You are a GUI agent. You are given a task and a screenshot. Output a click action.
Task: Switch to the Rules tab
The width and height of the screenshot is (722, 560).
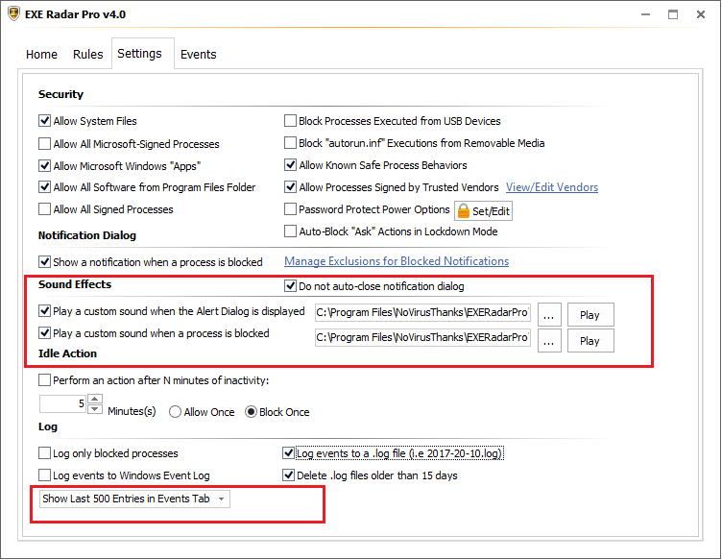point(87,55)
